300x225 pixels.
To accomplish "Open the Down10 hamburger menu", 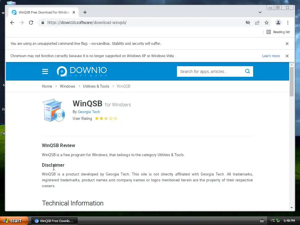I will pyautogui.click(x=45, y=71).
